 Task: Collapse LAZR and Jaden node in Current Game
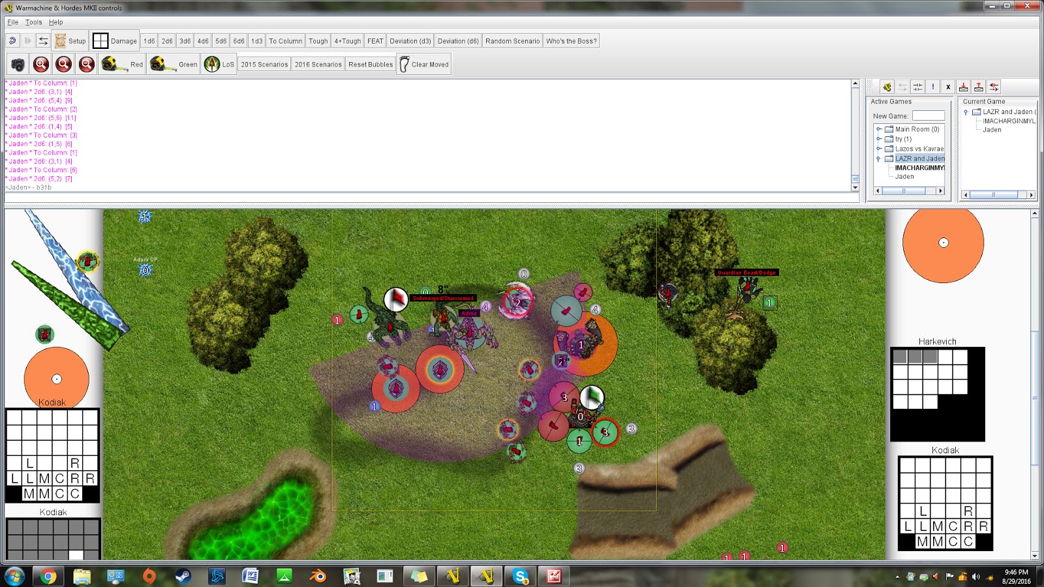[966, 112]
